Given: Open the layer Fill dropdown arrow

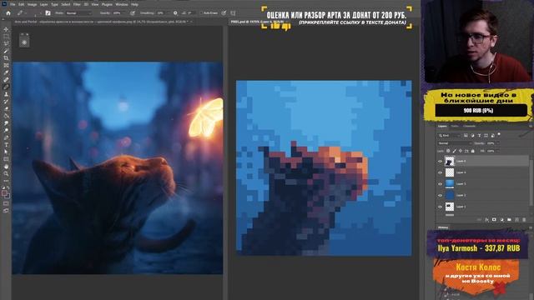Looking at the screenshot, I should 498,151.
